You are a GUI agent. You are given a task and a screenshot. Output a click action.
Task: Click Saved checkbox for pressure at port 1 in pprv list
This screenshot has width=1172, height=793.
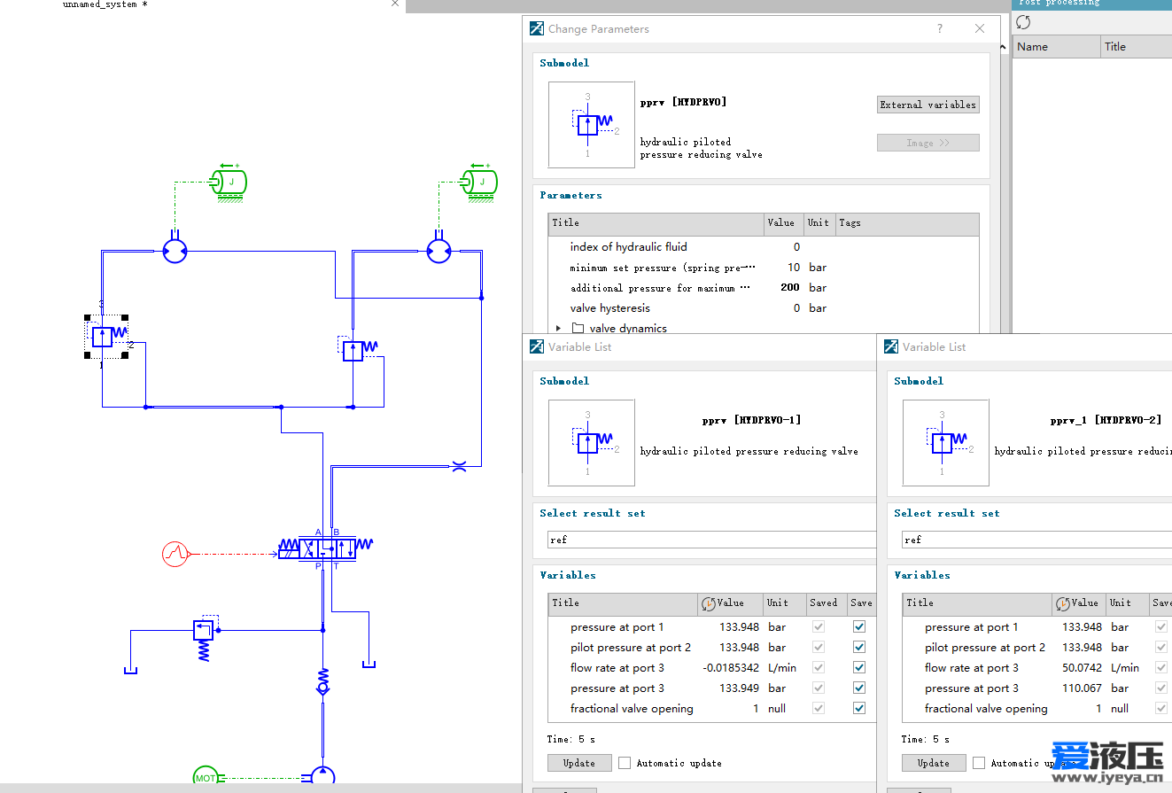click(818, 627)
